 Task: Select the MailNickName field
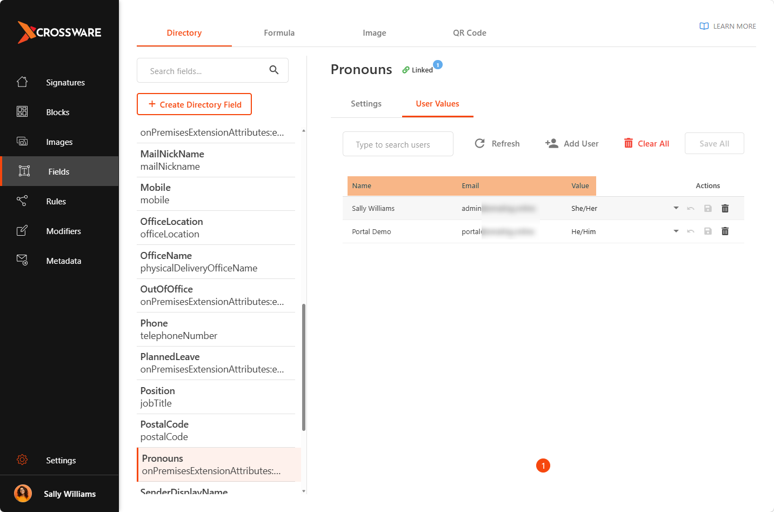(x=216, y=160)
